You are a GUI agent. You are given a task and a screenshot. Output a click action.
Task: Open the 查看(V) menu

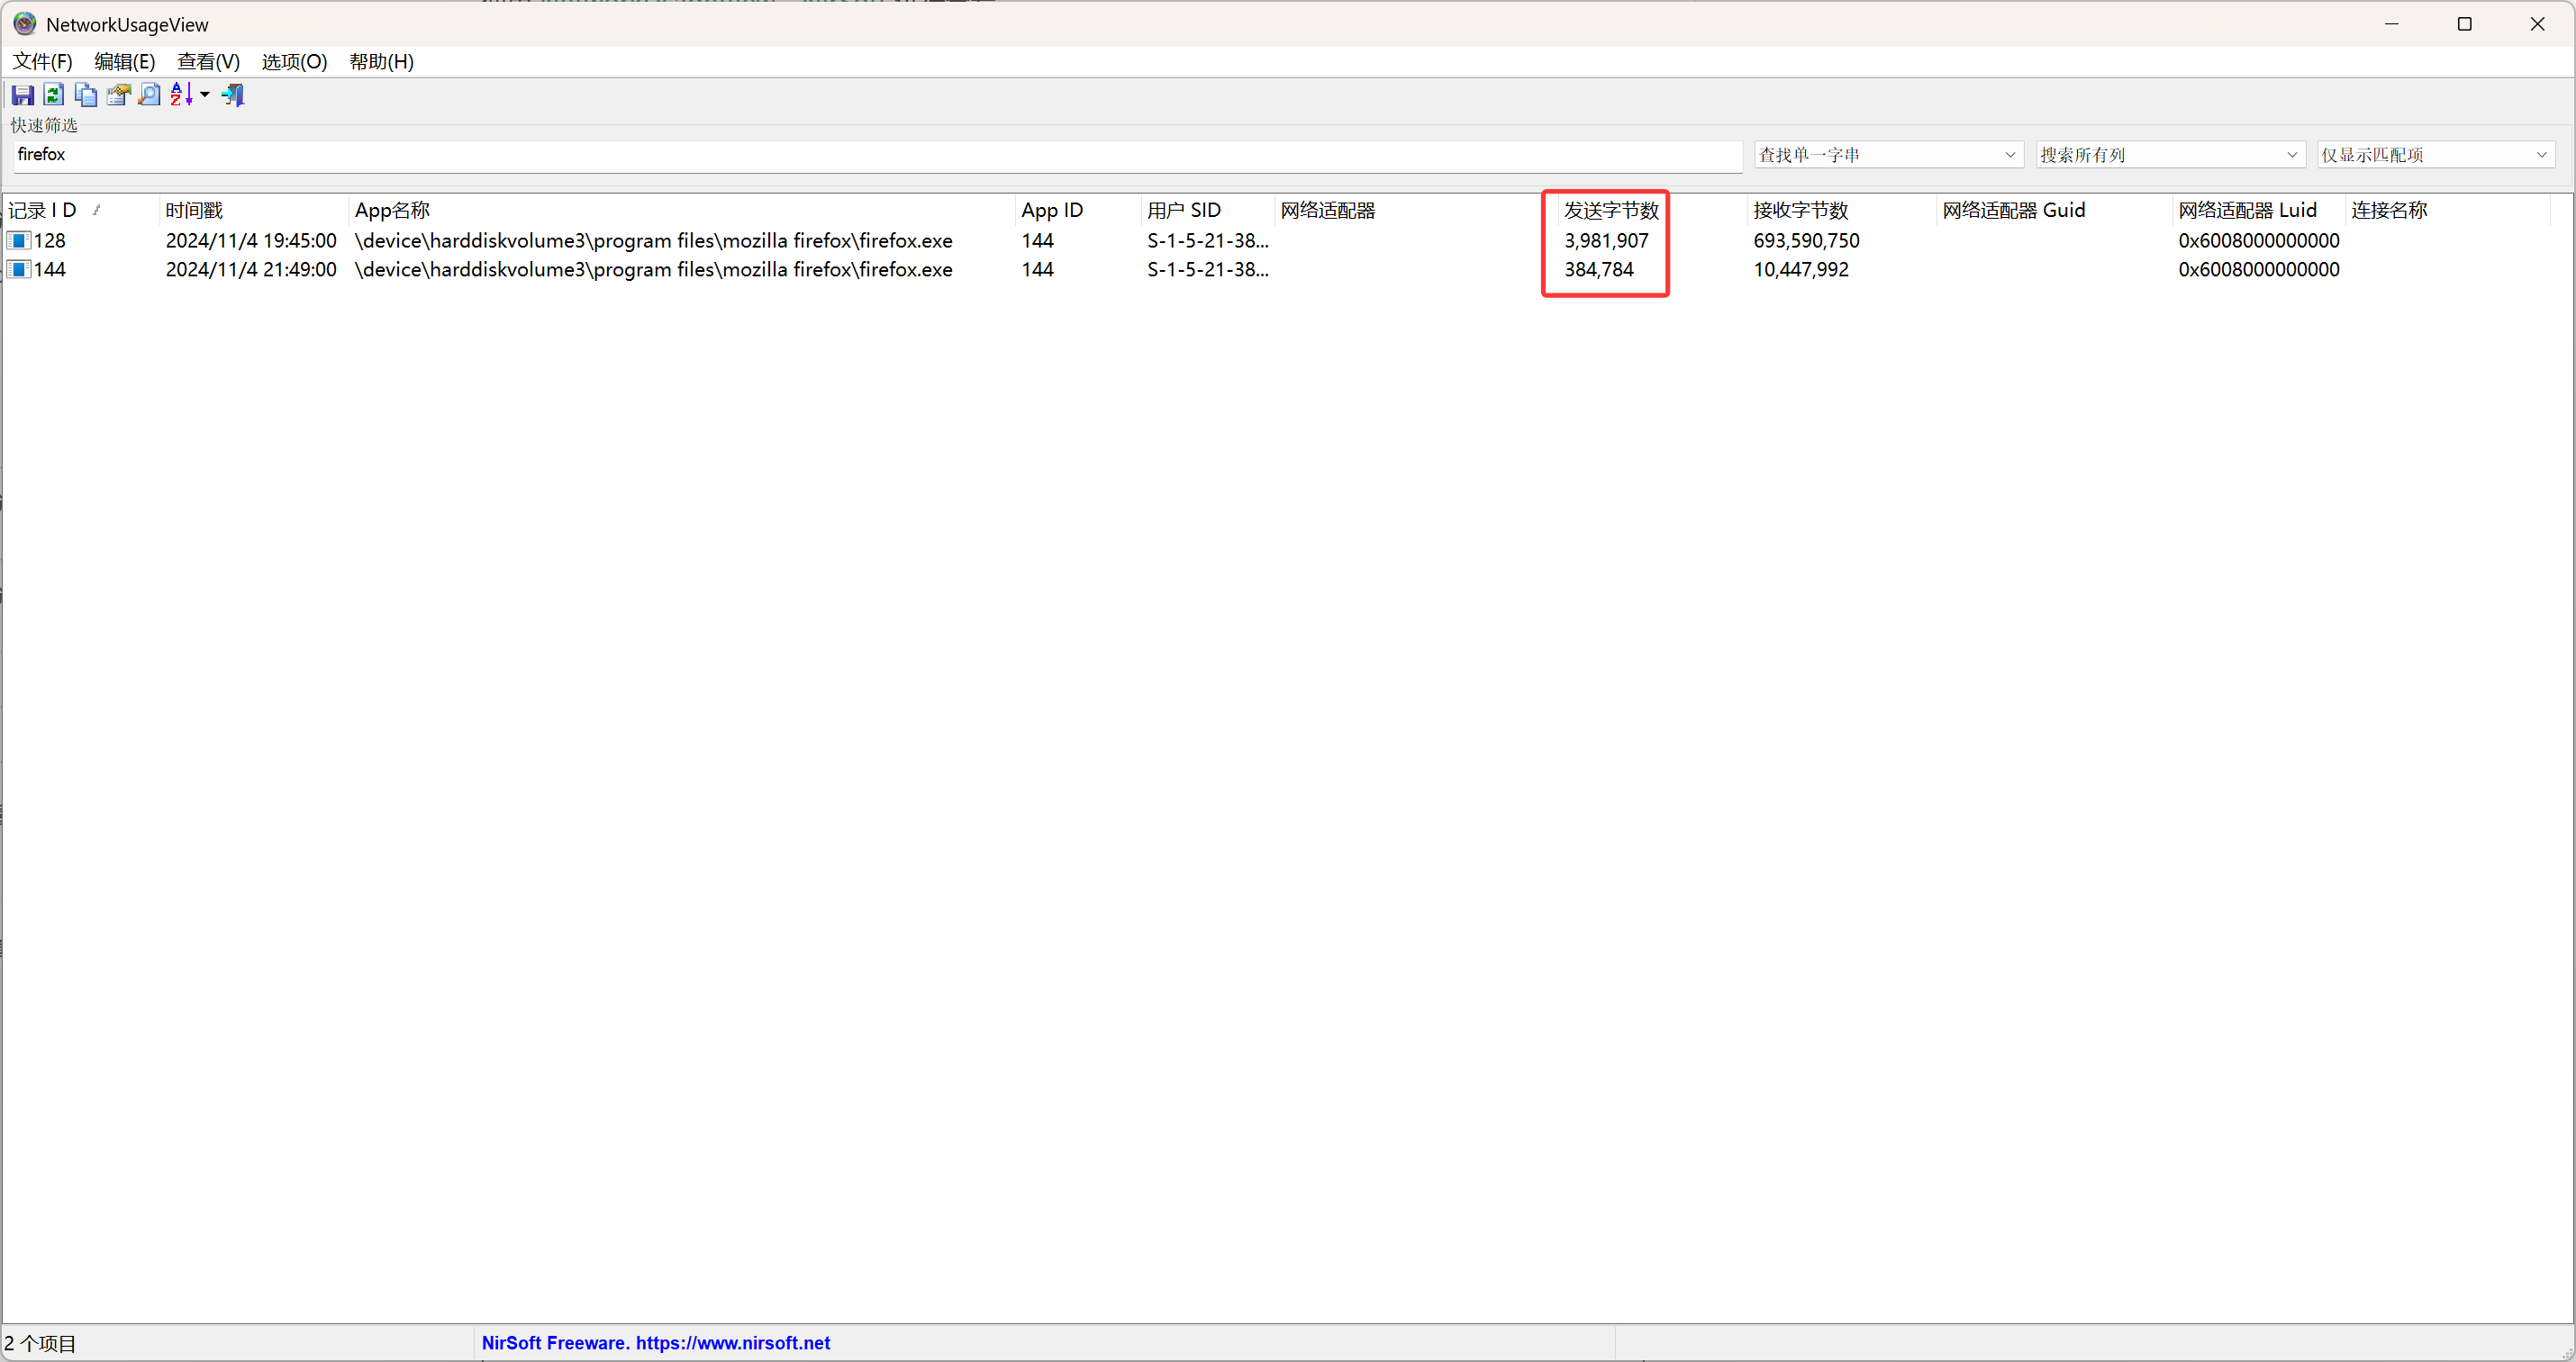point(208,62)
